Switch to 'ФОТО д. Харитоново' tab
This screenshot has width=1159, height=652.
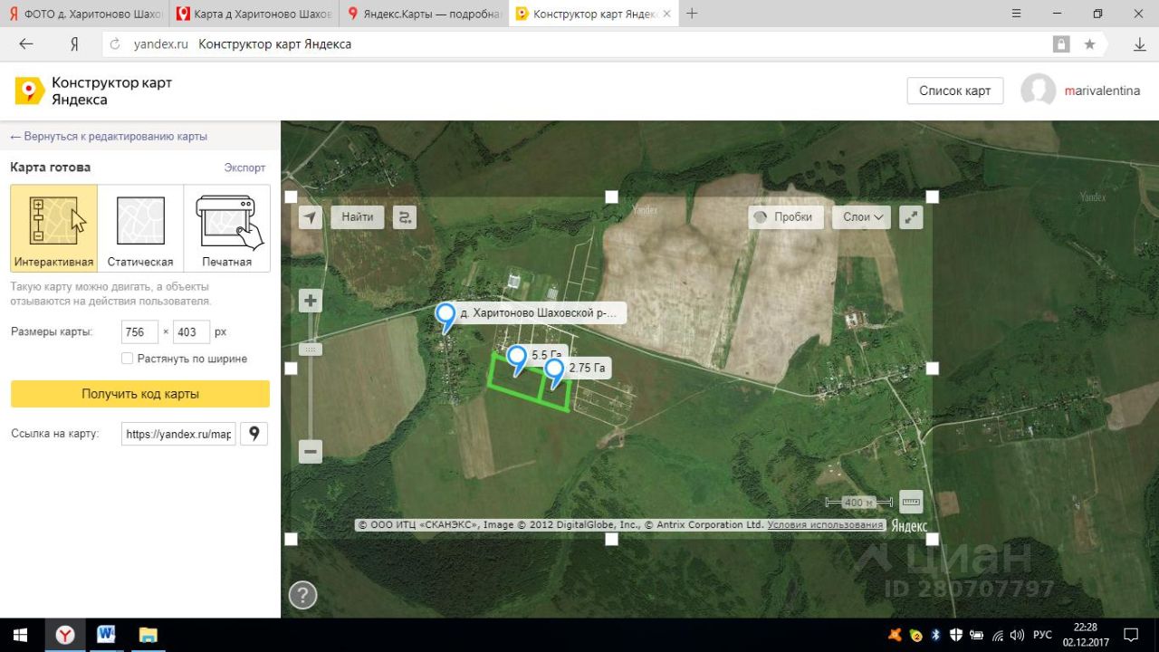pyautogui.click(x=83, y=14)
